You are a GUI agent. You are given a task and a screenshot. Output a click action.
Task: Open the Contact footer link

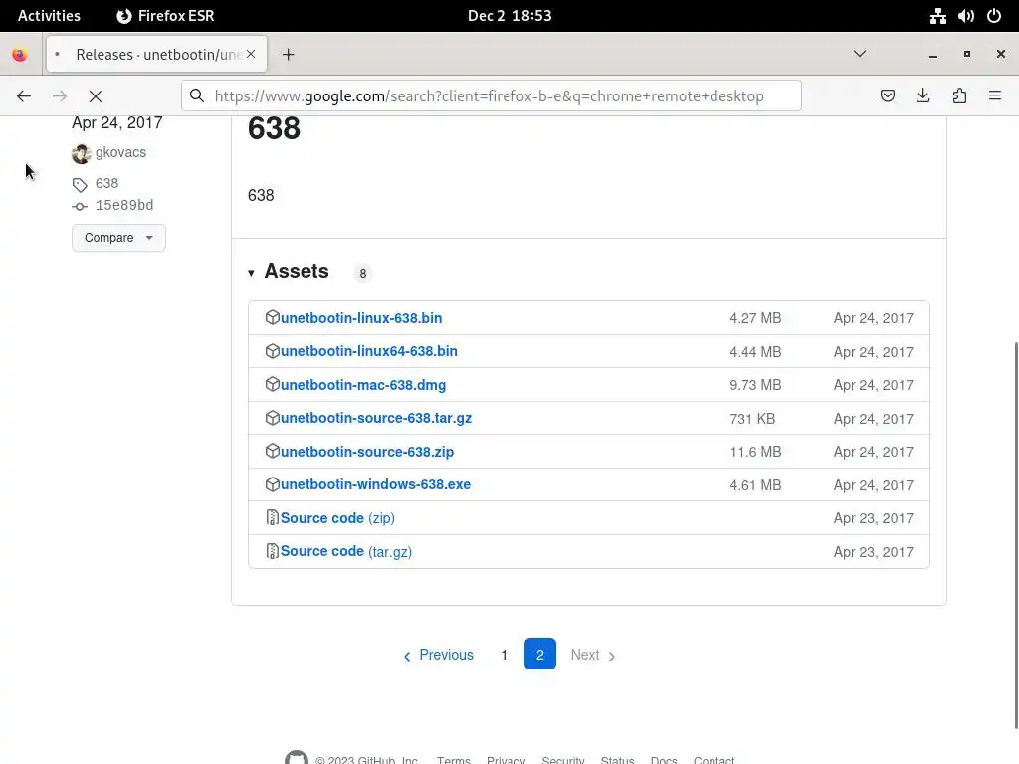[713, 759]
